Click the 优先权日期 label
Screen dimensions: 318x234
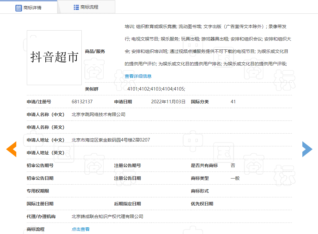pos(202,204)
